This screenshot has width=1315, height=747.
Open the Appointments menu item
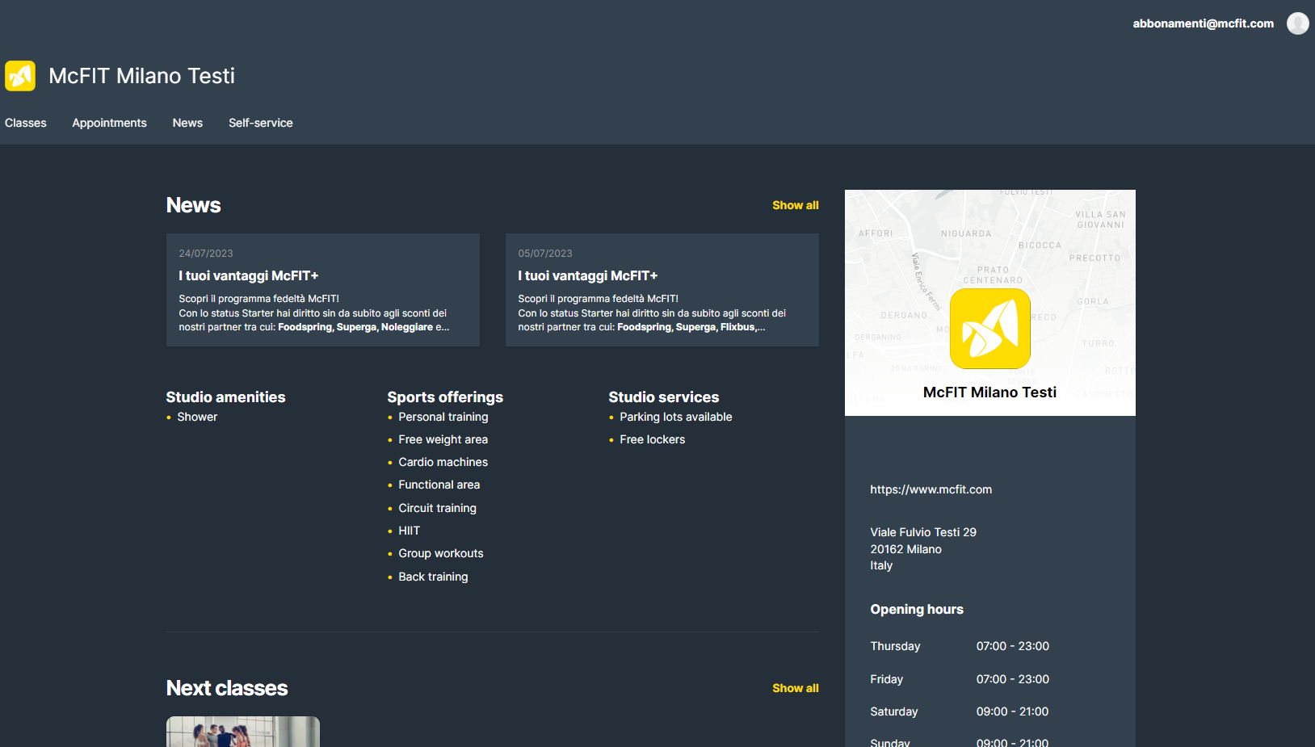pos(109,123)
